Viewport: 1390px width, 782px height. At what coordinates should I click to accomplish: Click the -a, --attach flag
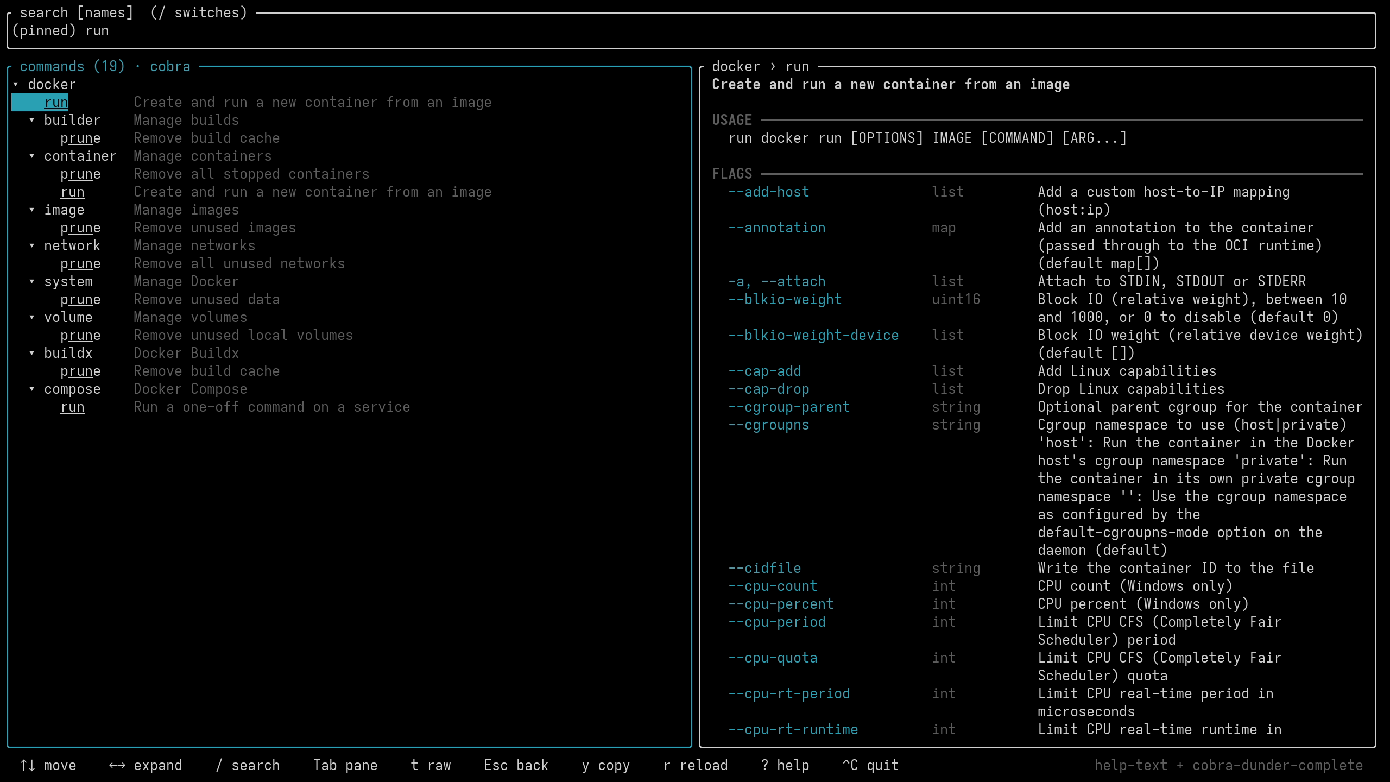click(x=777, y=282)
